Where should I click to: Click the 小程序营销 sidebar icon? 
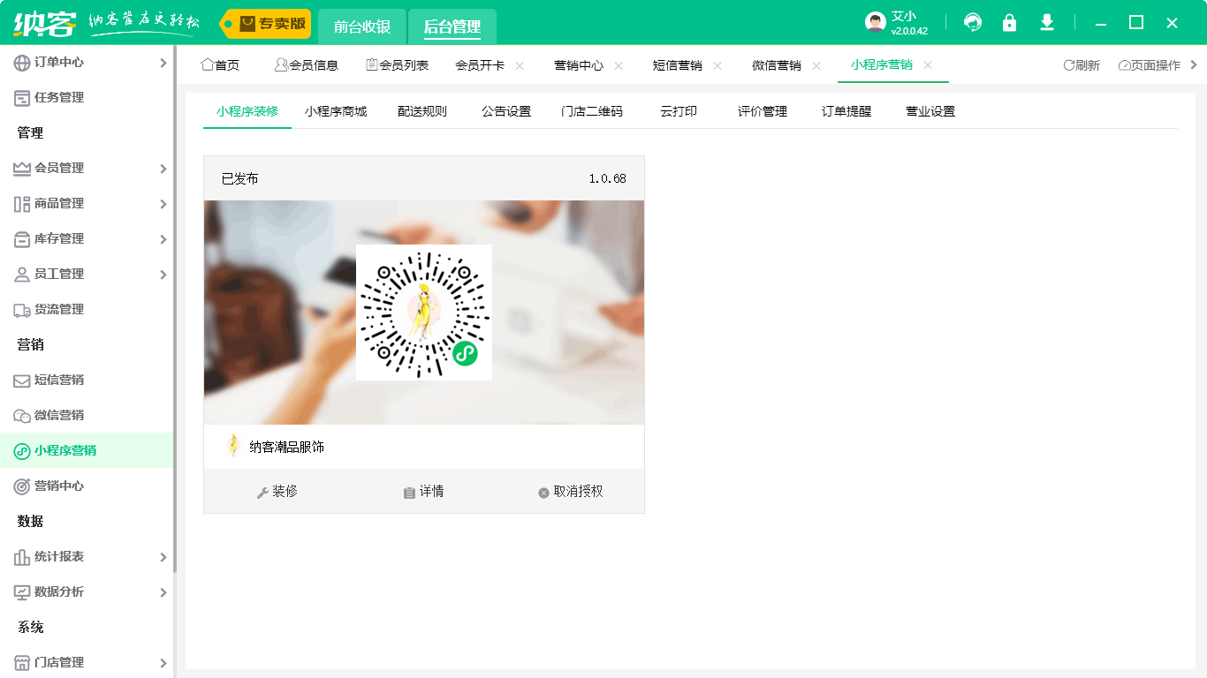pyautogui.click(x=22, y=451)
